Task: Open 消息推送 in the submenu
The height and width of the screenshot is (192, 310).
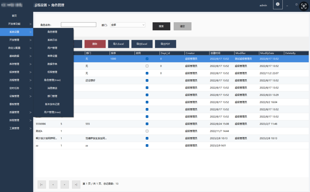Action: click(x=53, y=88)
